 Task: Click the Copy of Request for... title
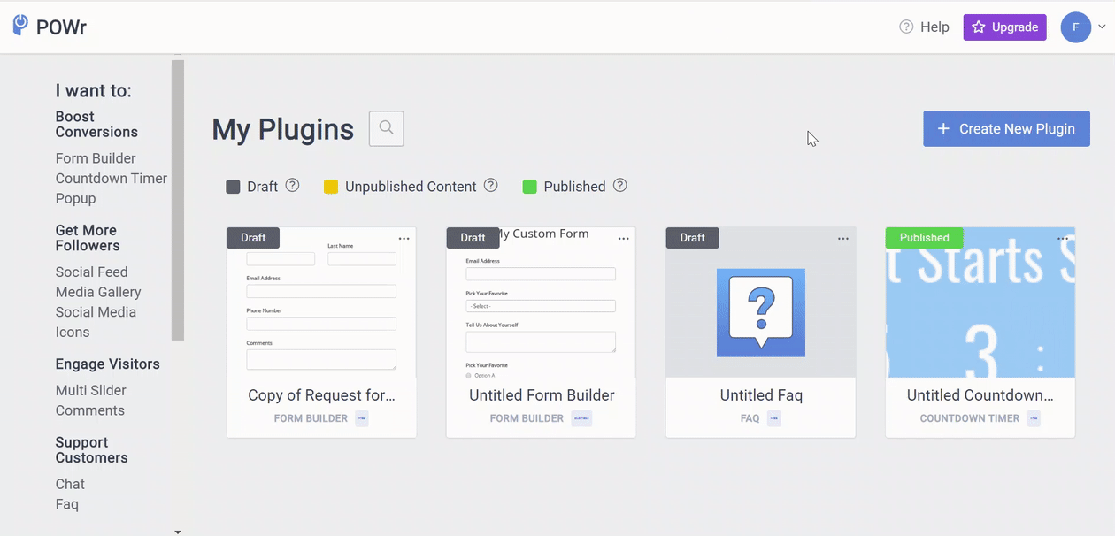coord(321,395)
